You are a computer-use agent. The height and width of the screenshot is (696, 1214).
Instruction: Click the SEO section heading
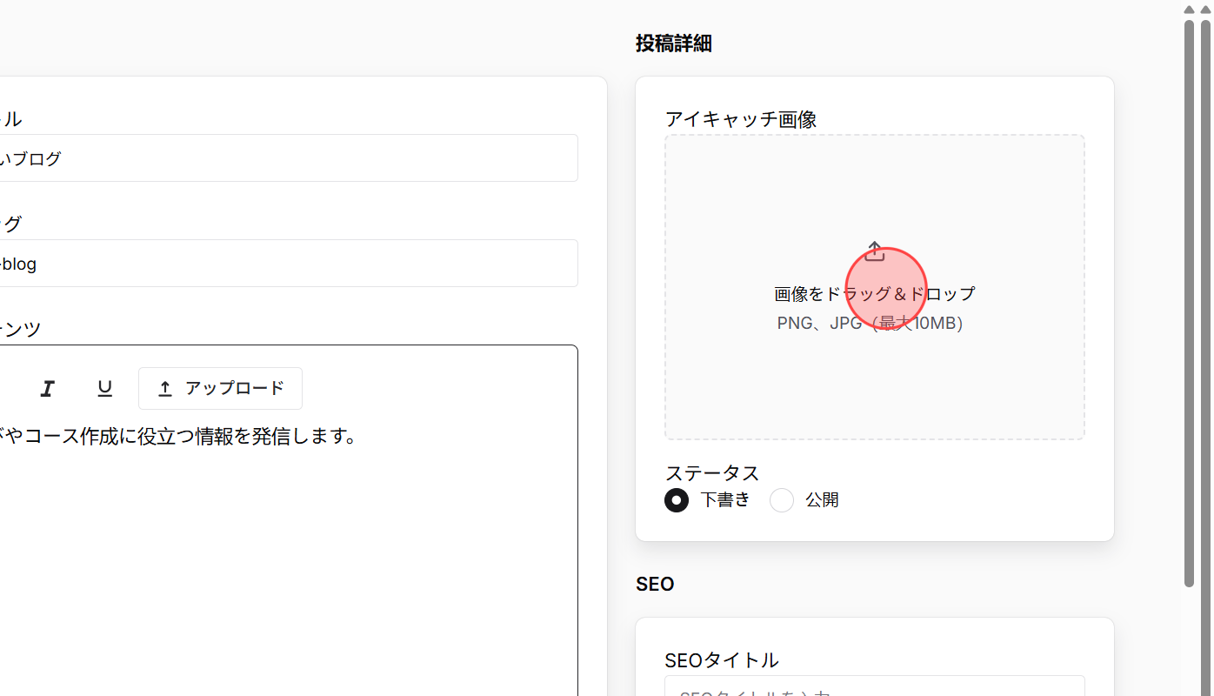(x=655, y=584)
